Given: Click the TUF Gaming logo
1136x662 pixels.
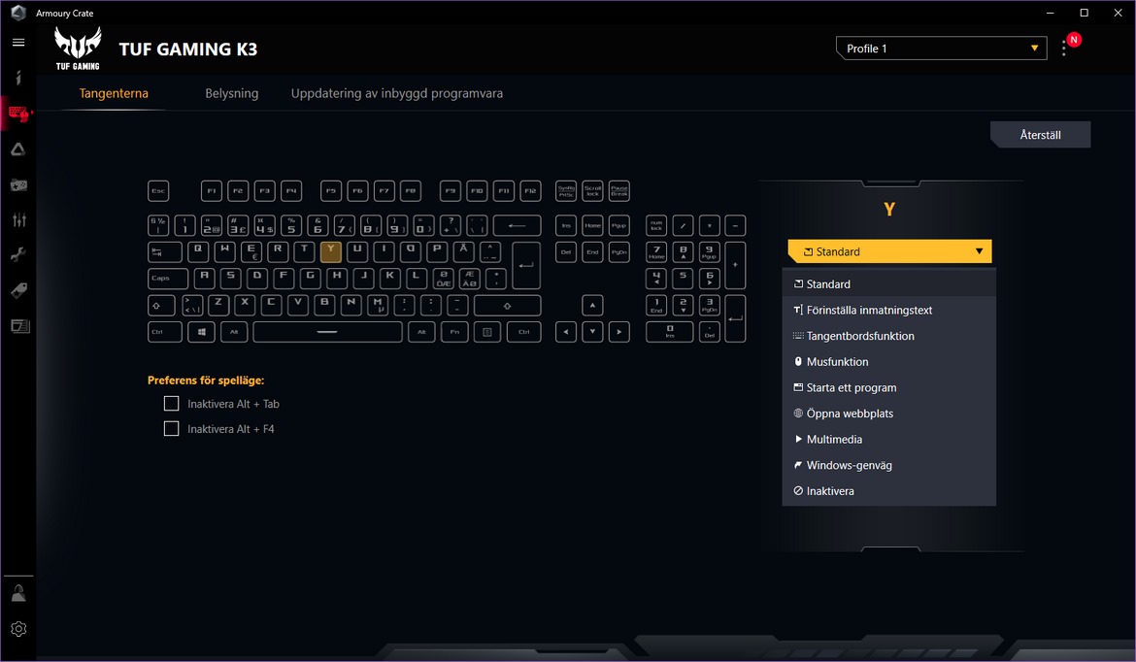Looking at the screenshot, I should (x=79, y=49).
